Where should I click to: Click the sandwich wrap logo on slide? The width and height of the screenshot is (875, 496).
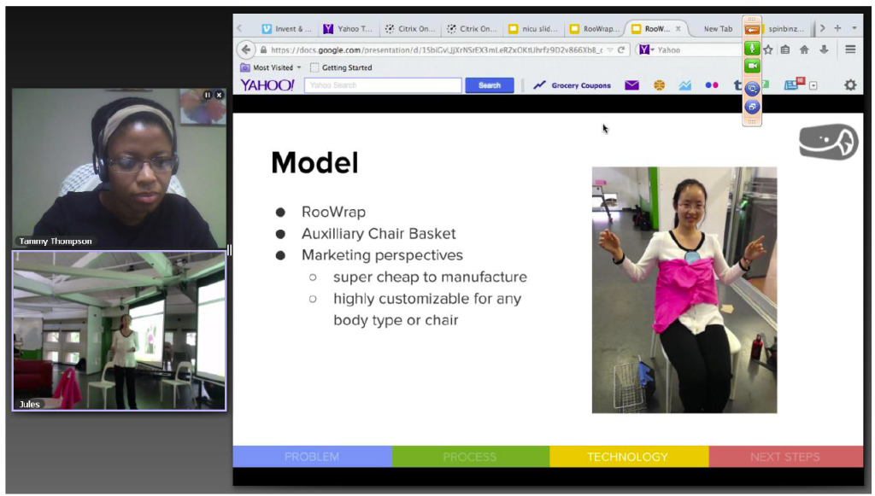828,142
